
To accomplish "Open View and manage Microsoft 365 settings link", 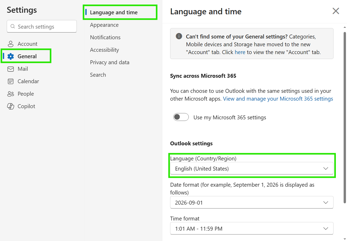I will 278,99.
